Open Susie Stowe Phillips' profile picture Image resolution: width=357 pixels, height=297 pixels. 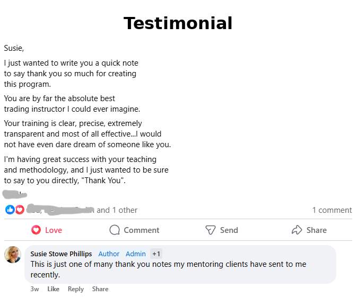(13, 255)
